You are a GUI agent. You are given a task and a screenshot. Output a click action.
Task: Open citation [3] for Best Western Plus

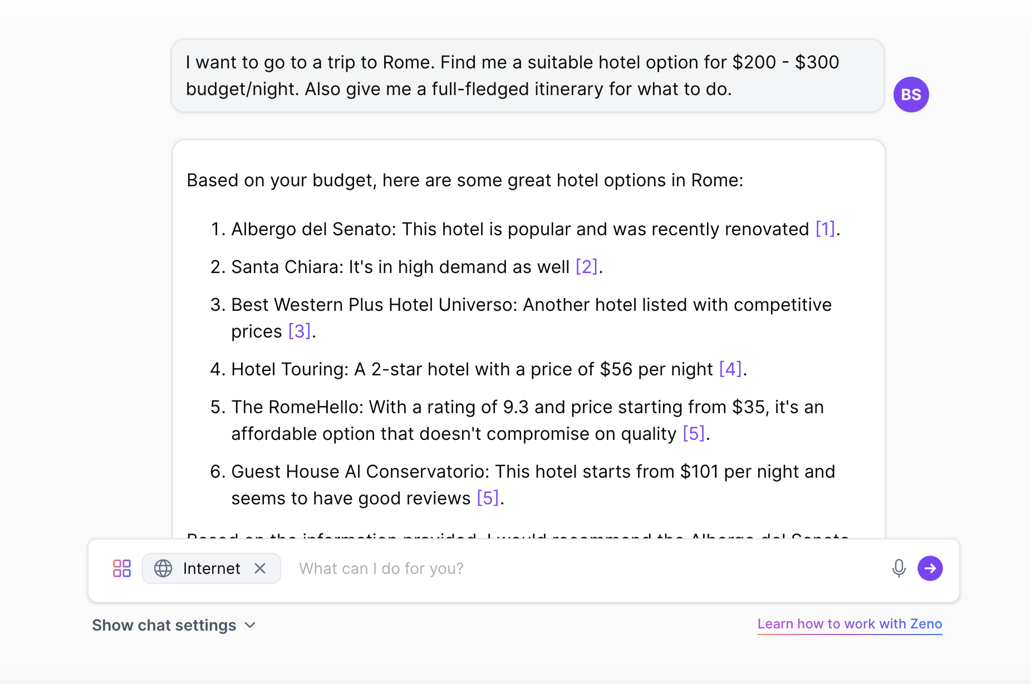300,331
